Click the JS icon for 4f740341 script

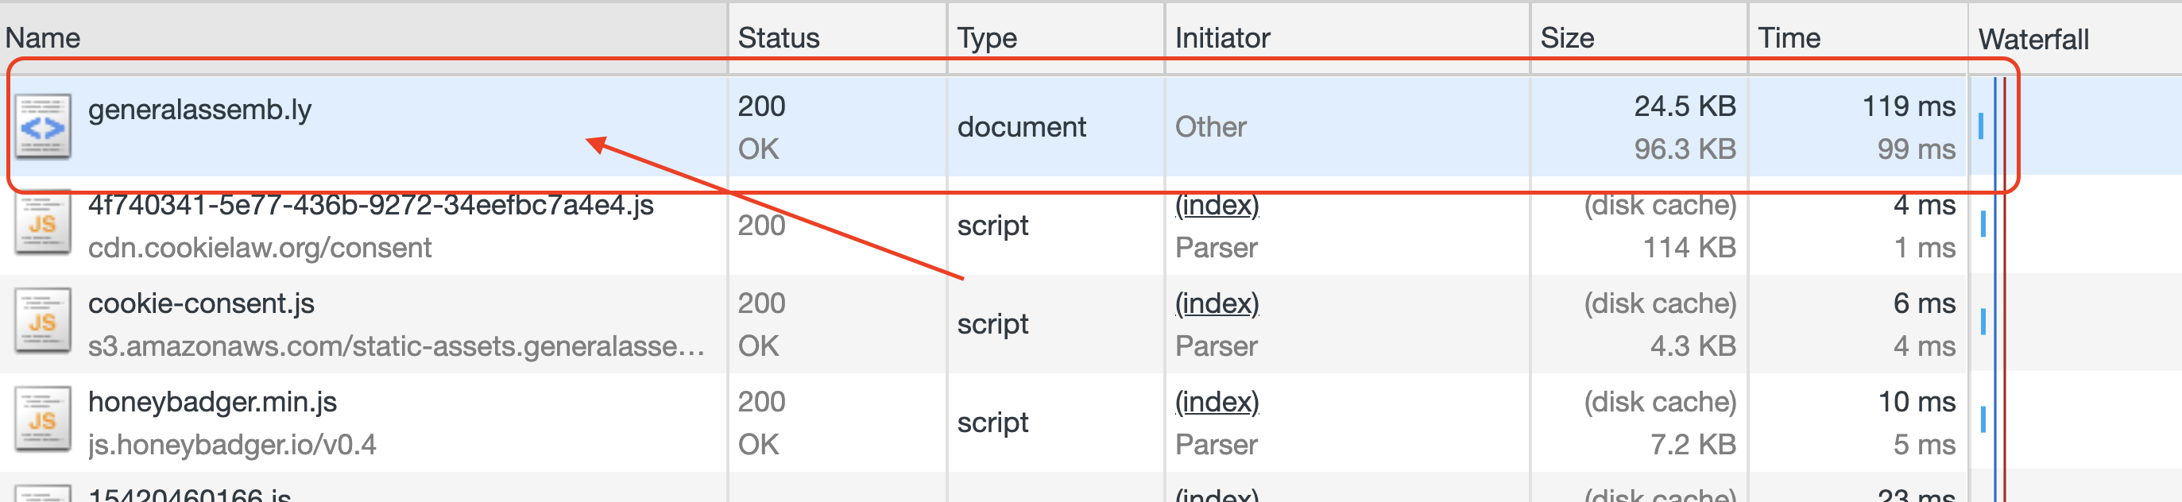[x=42, y=225]
